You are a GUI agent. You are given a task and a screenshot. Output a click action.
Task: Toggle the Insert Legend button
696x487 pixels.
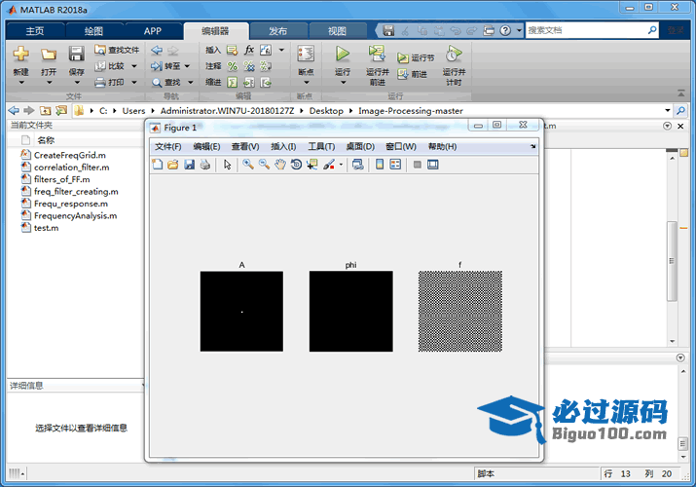(395, 165)
